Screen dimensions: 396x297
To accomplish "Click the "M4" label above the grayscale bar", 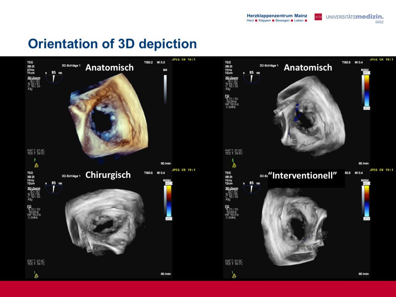I will coord(165,70).
